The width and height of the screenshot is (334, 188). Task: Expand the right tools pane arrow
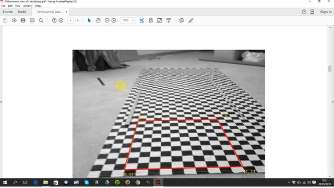[333, 102]
